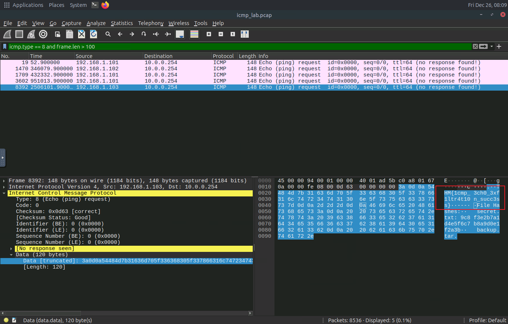Collapse the Internet Control Message Protocol node
Screen dimensions: 508x324
pyautogui.click(x=4, y=193)
